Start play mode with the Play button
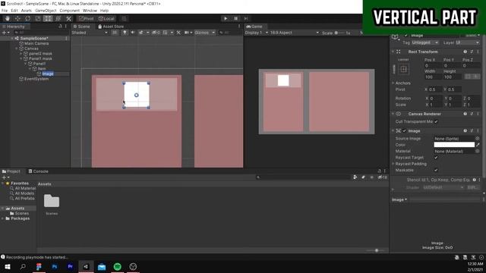Screen dimensions: 486x273 click(226, 18)
